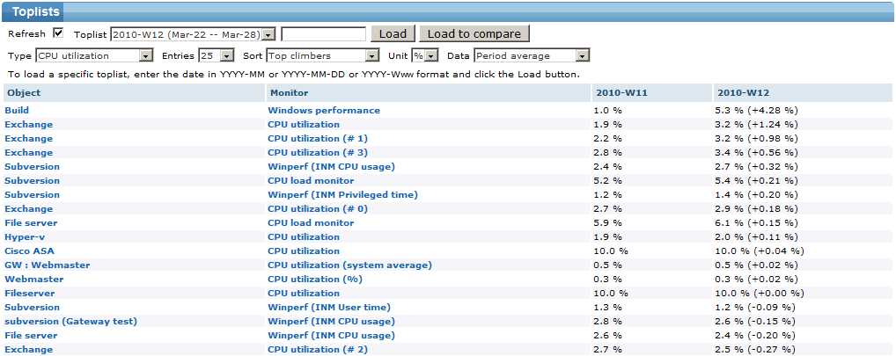Screen dimensions: 896x356
Task: Open the CPU utilization (# 2) monitor
Action: [x=318, y=349]
